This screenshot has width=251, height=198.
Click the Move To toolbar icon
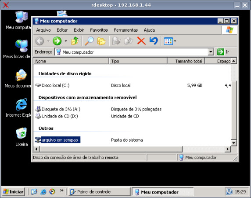tap(116, 41)
